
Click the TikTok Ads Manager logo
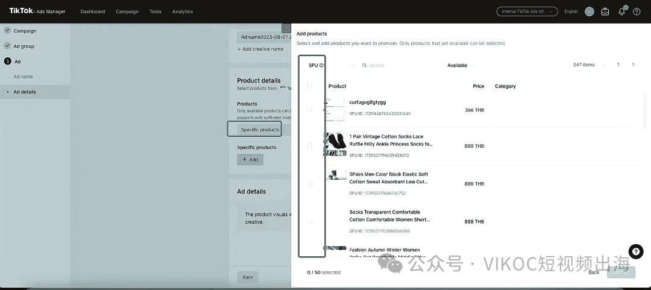tap(37, 11)
